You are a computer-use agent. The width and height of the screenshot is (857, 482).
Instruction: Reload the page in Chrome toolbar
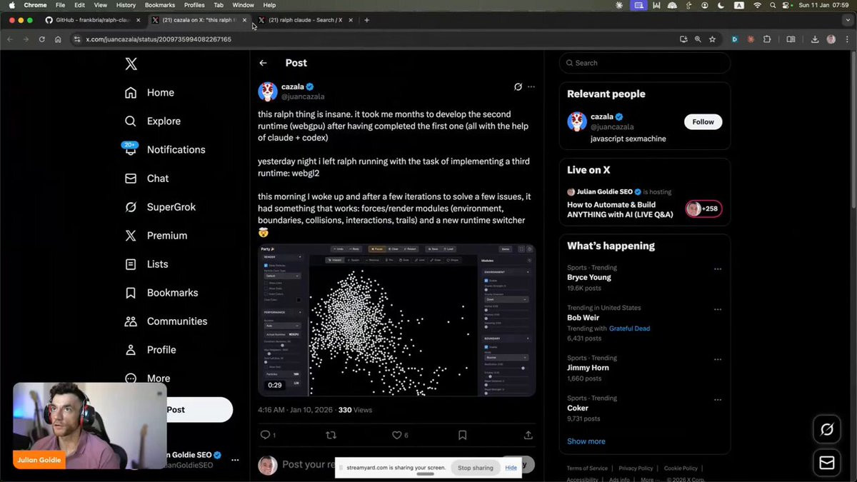(41, 39)
